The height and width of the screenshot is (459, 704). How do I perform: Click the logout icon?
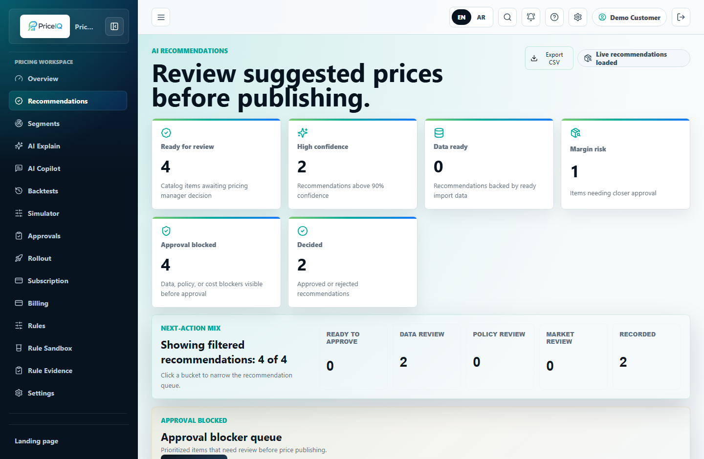[x=681, y=17]
